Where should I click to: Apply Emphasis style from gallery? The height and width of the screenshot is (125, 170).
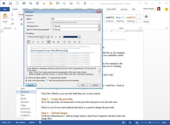[110, 19]
